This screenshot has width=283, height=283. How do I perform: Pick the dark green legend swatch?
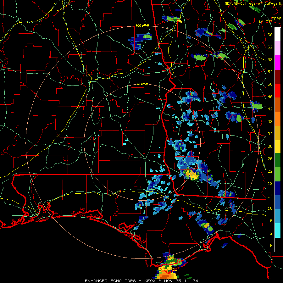(278, 160)
